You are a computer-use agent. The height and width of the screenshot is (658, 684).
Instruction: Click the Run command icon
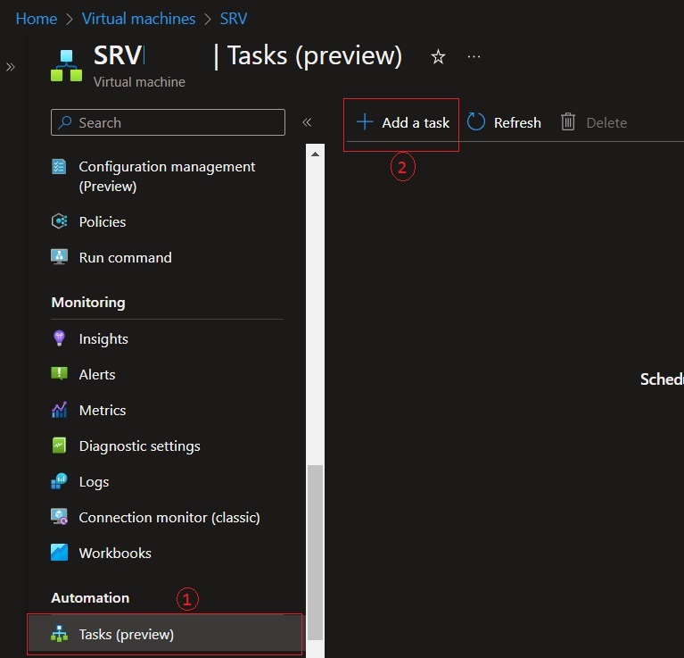(60, 257)
